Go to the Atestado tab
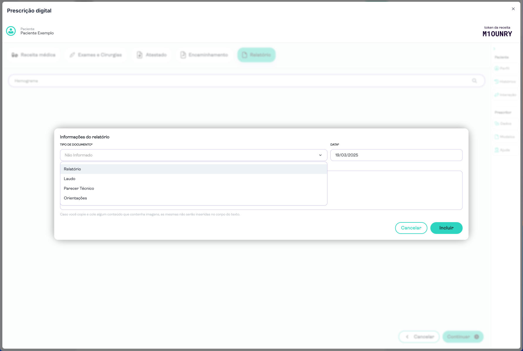 [x=152, y=55]
